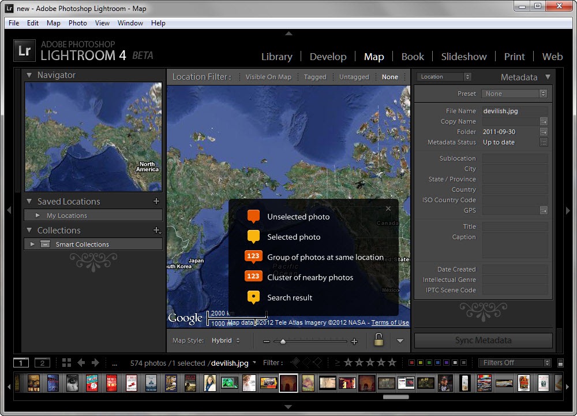Click the Unselected photo orange marker icon
Screen dimensions: 577x416
click(253, 217)
